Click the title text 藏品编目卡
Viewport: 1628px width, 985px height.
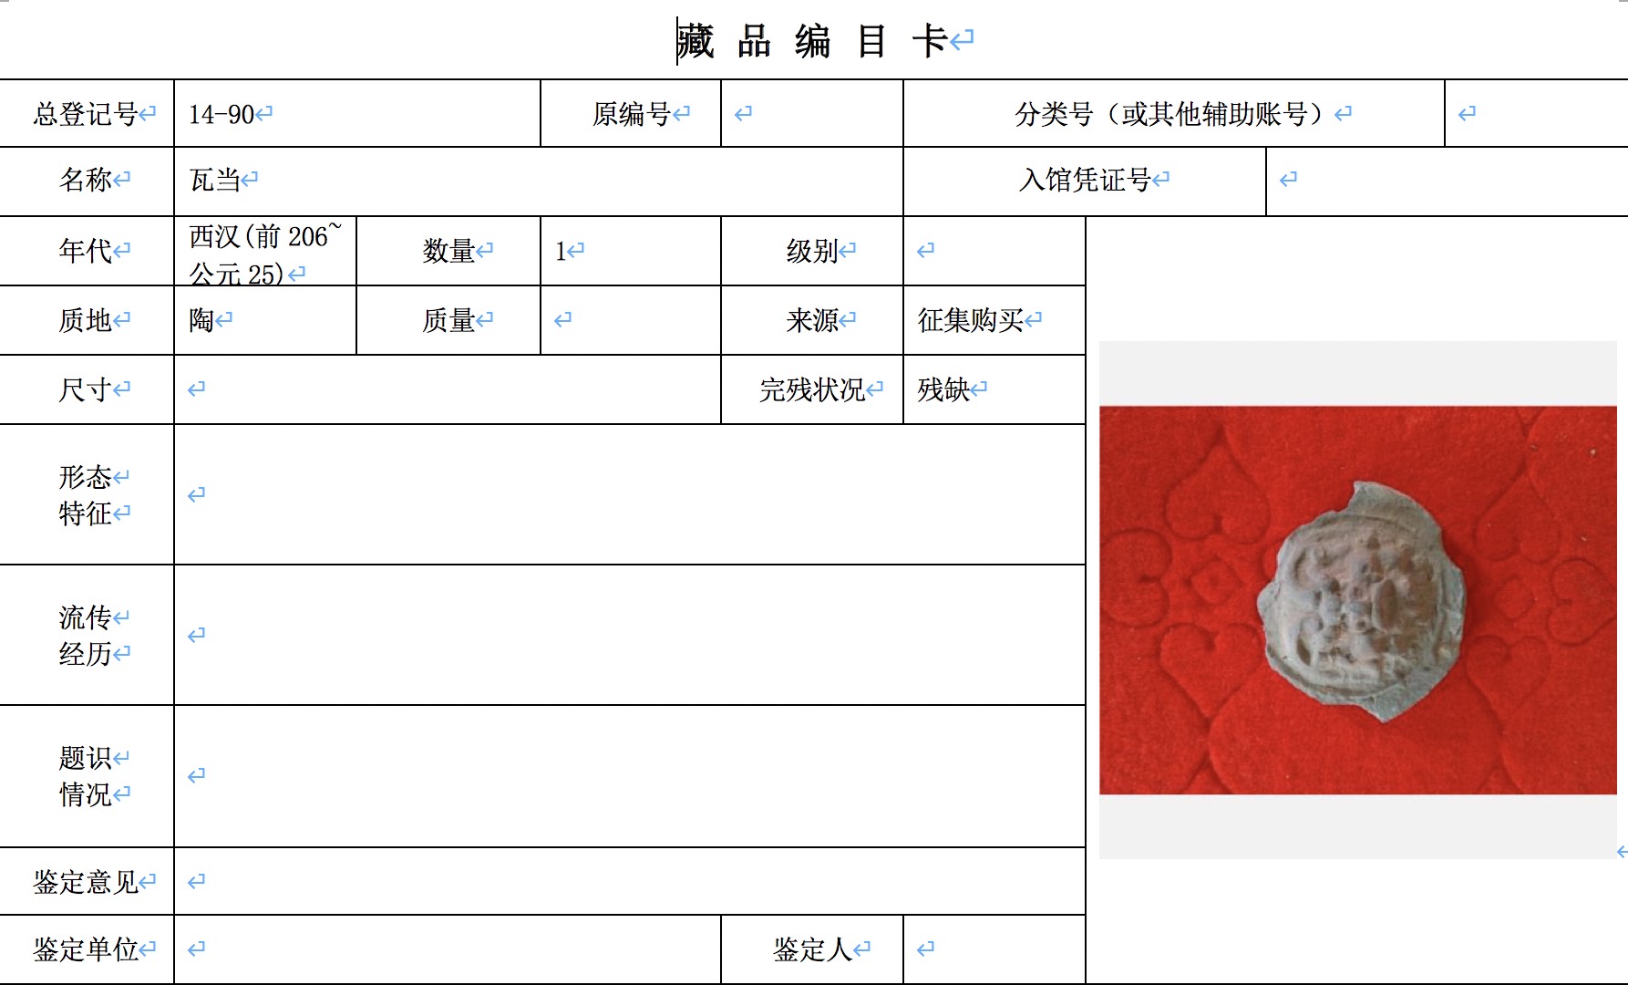tap(813, 41)
